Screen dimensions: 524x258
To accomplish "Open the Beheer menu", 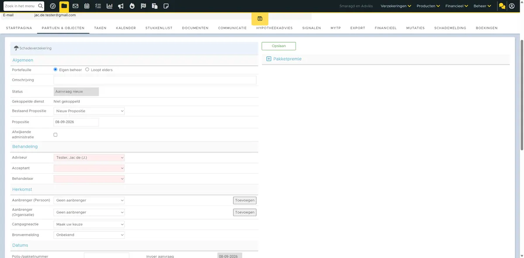I will click(x=483, y=6).
